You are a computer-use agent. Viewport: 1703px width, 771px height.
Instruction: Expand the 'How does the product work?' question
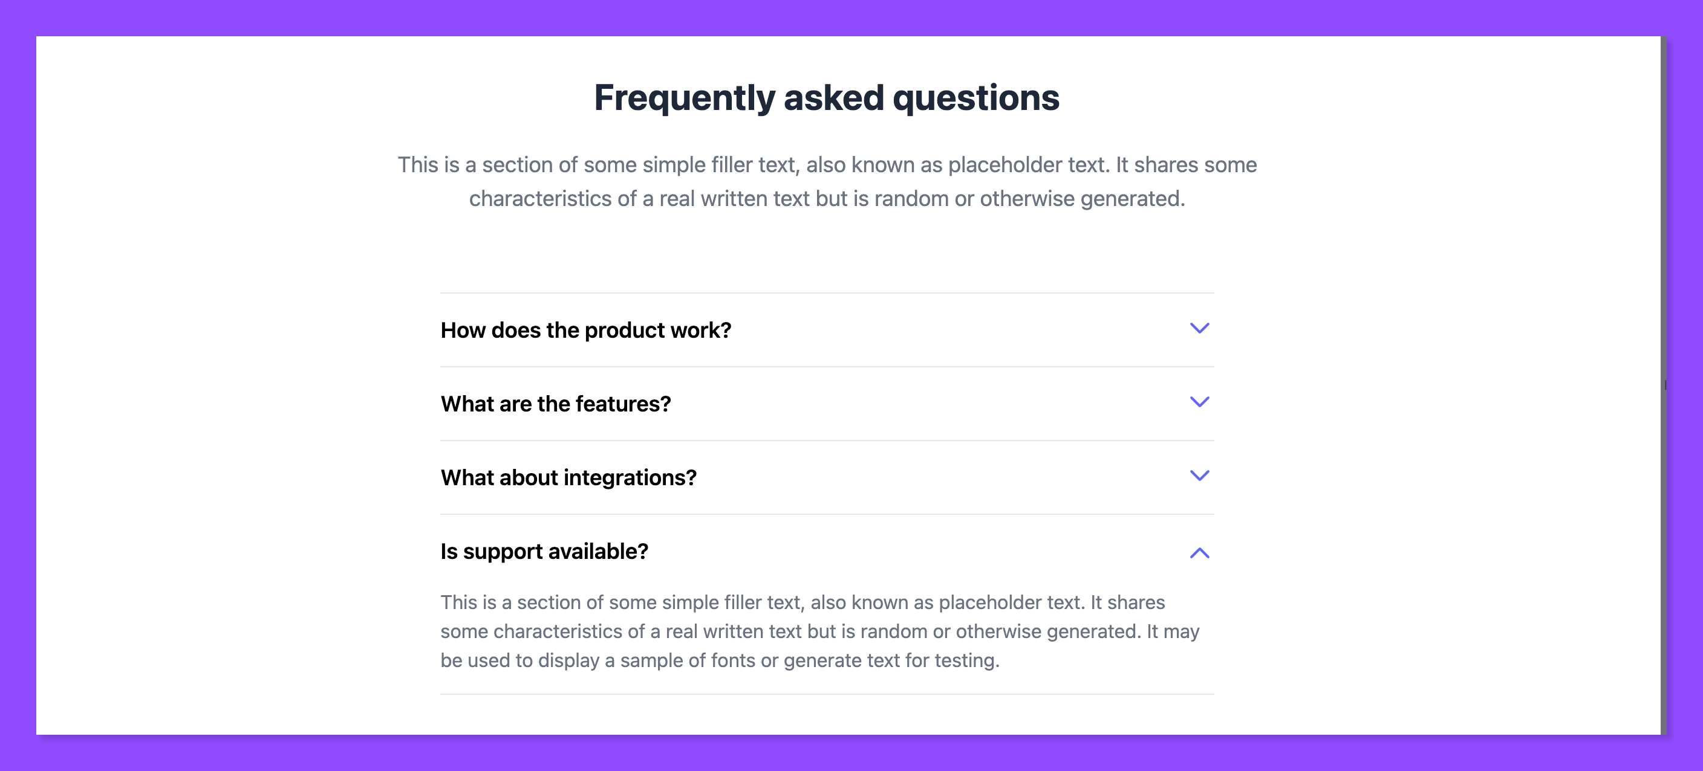[x=586, y=330]
